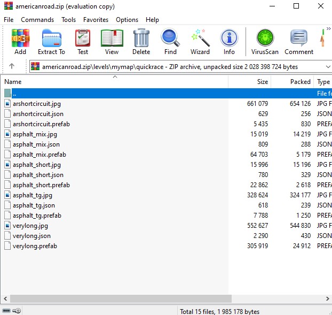Select the file asphalt_short.prefab

[x=41, y=185]
